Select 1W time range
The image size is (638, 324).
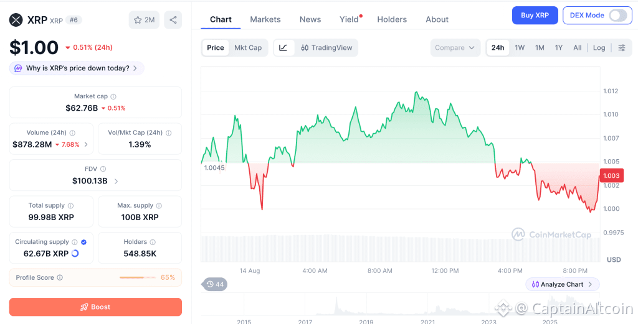(520, 47)
